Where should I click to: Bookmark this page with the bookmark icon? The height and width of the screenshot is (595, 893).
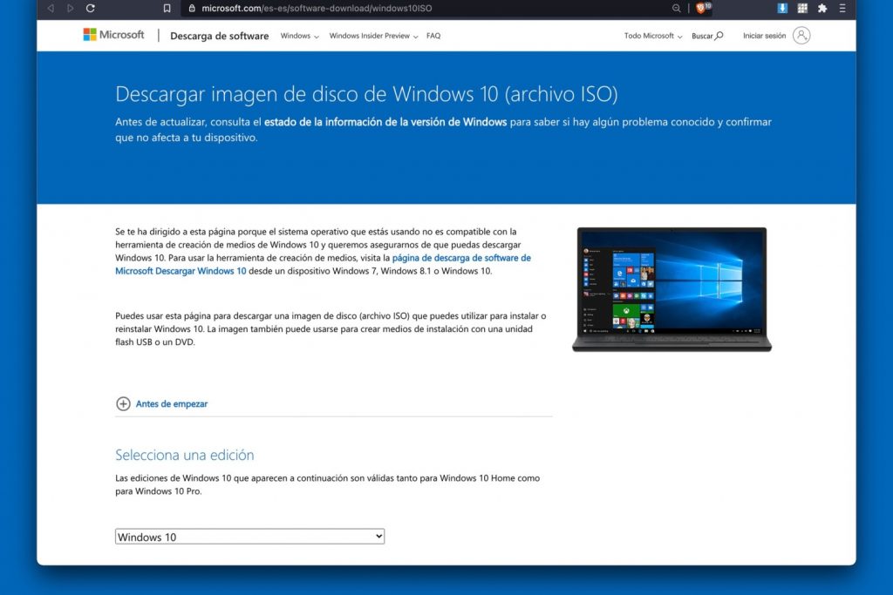pos(167,8)
